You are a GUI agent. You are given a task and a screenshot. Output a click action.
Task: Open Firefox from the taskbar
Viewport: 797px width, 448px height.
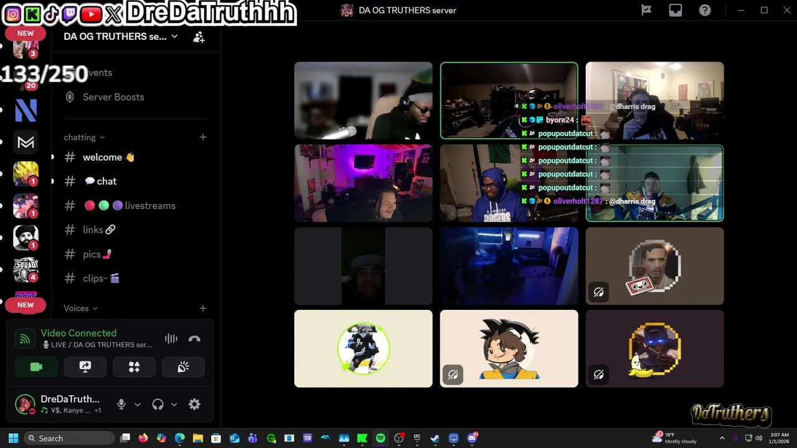[143, 439]
